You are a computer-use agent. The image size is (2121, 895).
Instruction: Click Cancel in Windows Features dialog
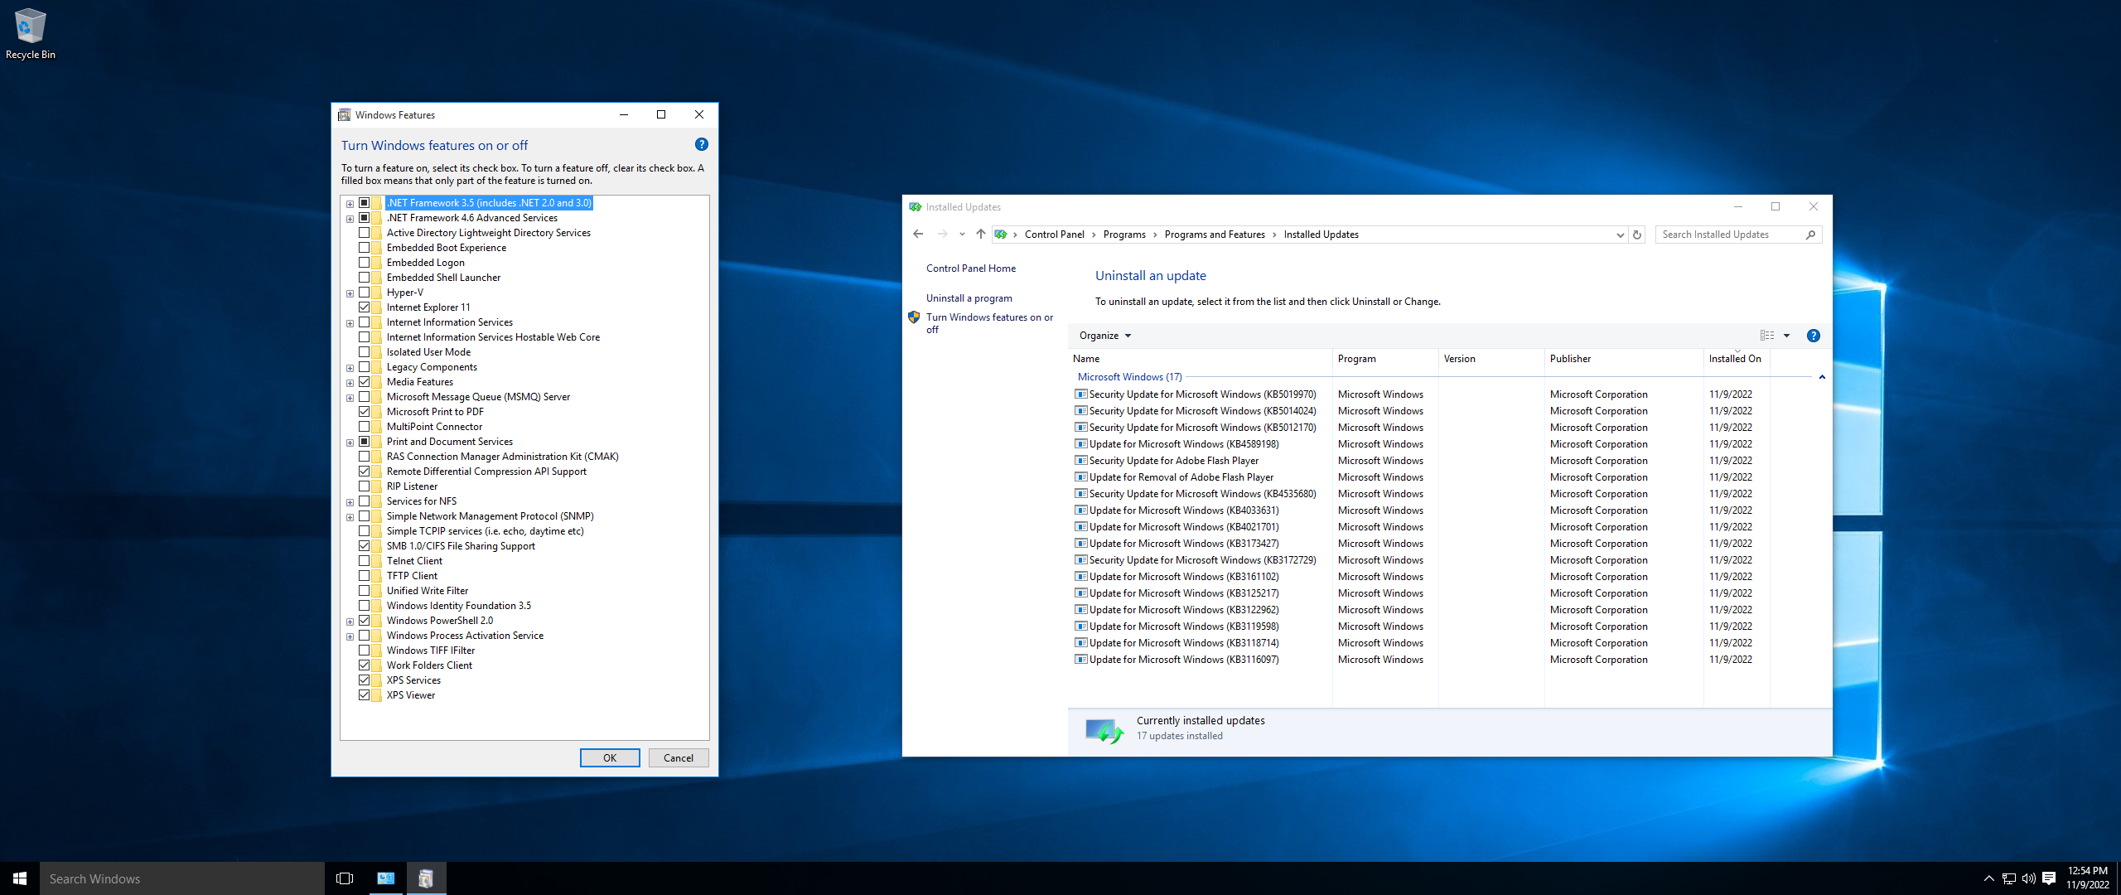[x=679, y=758]
